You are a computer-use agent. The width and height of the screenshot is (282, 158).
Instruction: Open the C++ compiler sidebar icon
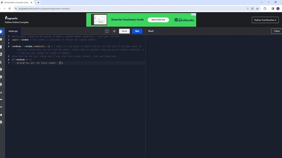[1, 77]
